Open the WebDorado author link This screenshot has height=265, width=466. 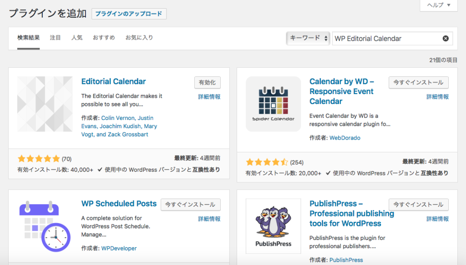[x=345, y=138]
